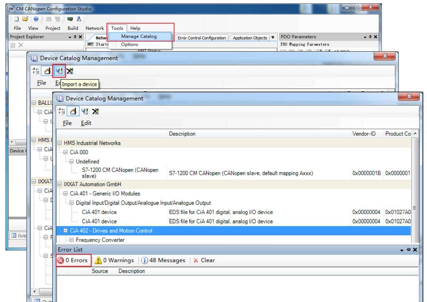Image resolution: width=427 pixels, height=302 pixels.
Task: Collapse the HMS Industrial Networks node
Action: (60, 143)
